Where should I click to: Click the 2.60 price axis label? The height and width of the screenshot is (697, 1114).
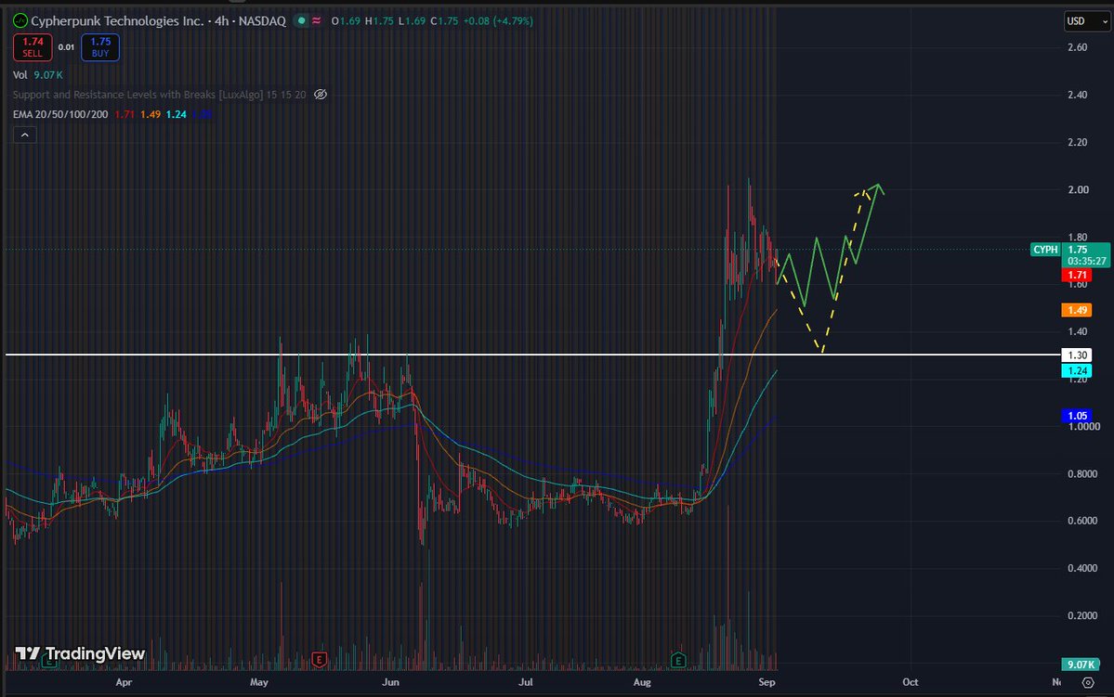(1077, 47)
